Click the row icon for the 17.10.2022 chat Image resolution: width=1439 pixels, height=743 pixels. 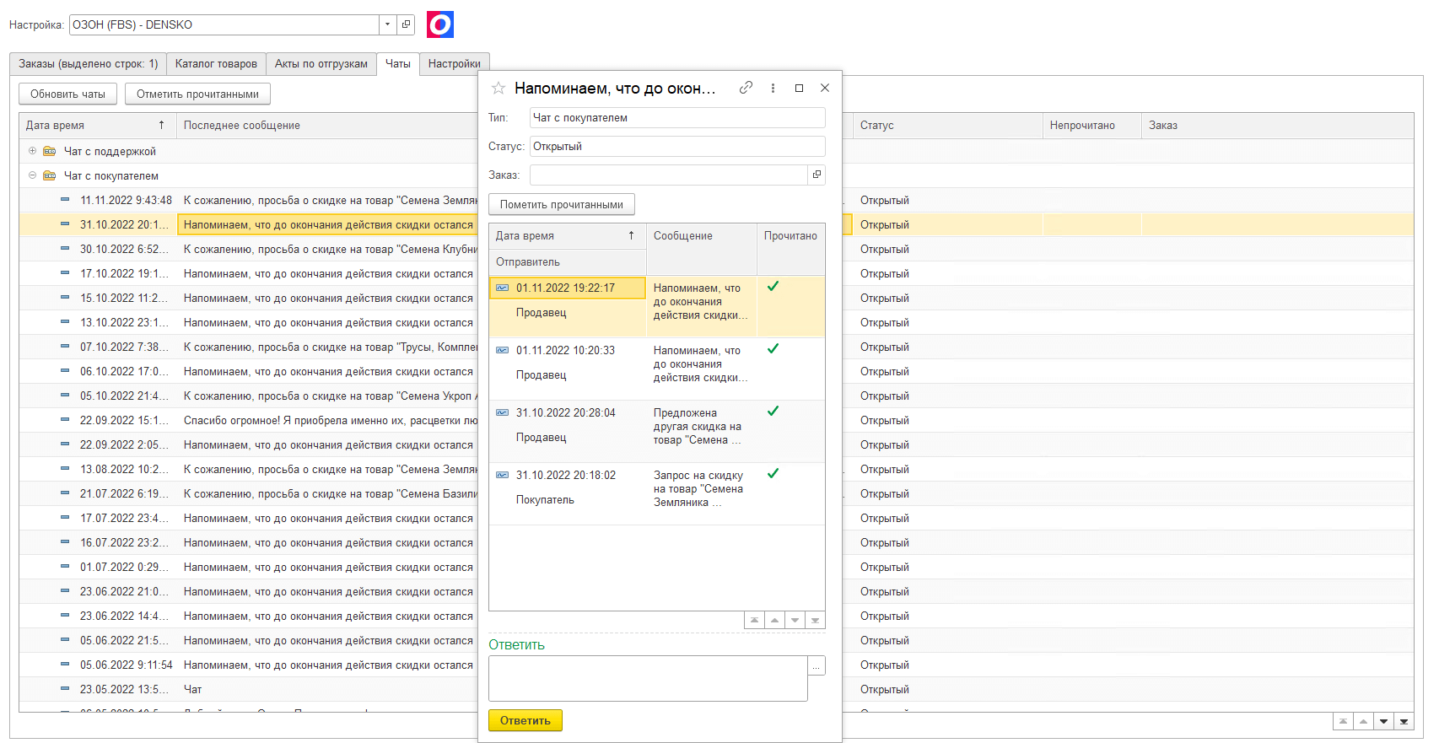click(x=65, y=274)
